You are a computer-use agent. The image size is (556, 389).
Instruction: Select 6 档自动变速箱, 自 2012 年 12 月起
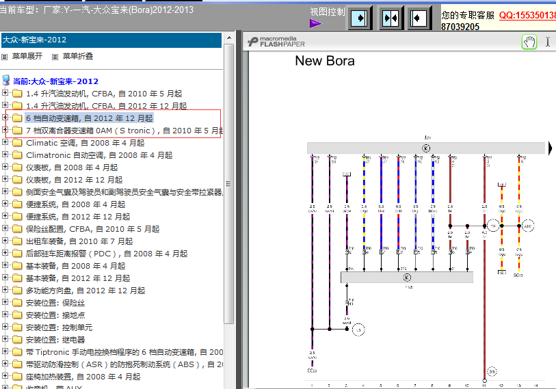point(90,118)
